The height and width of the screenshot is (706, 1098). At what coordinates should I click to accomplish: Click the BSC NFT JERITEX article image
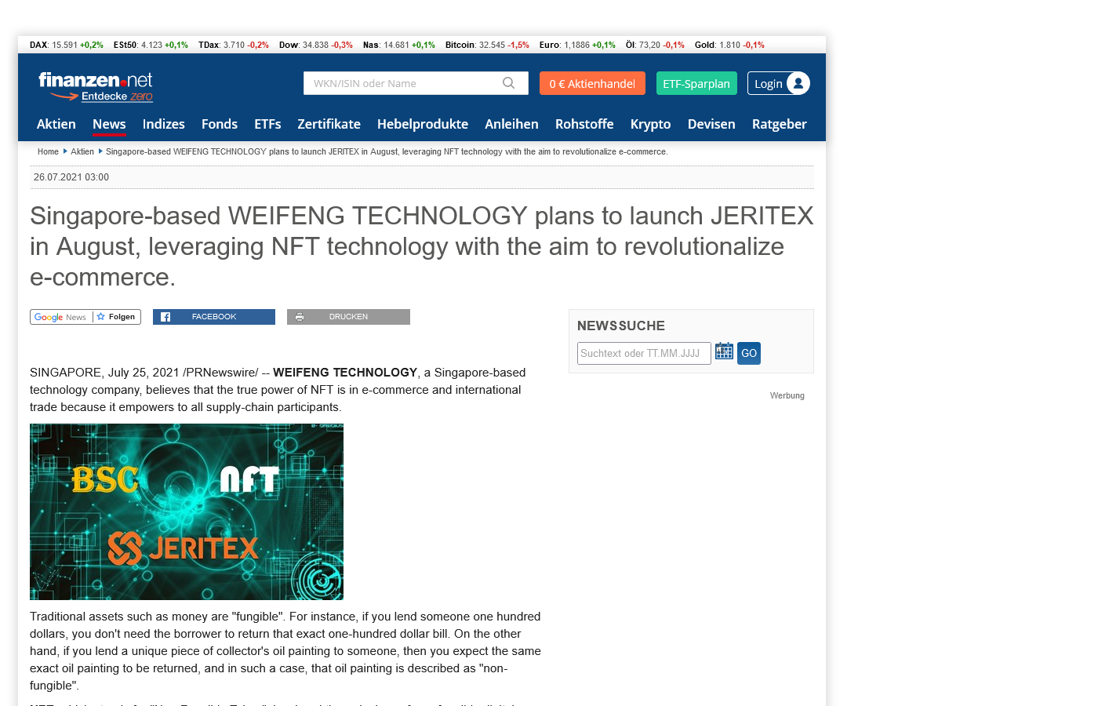tap(187, 511)
